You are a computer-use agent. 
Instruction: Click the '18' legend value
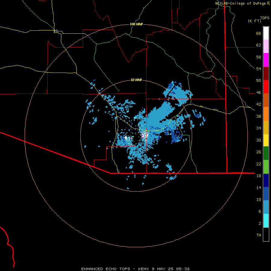tap(259, 176)
